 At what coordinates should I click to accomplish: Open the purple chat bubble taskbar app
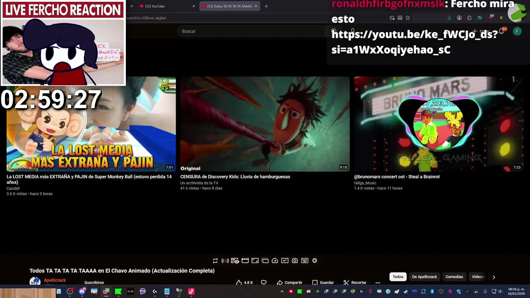pos(142,291)
